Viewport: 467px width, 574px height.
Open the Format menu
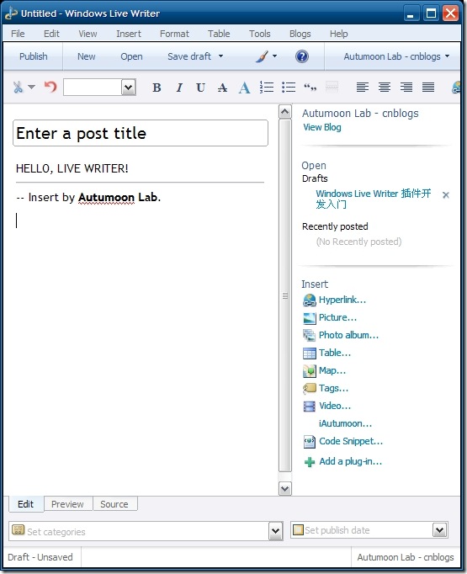click(x=174, y=34)
